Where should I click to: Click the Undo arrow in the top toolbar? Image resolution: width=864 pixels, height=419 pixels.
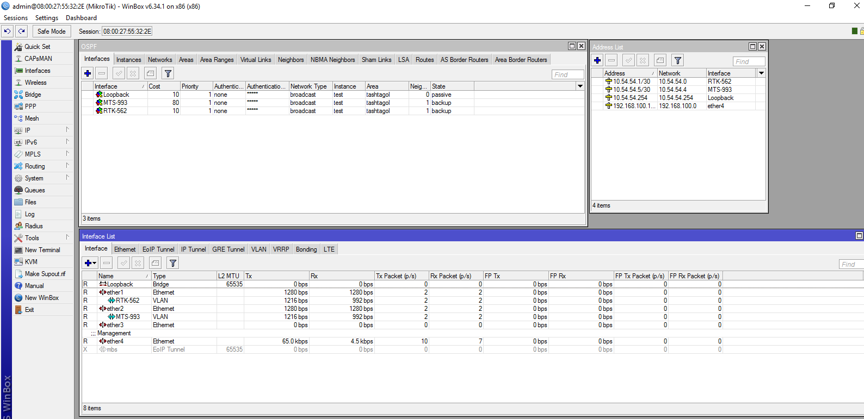pos(8,31)
